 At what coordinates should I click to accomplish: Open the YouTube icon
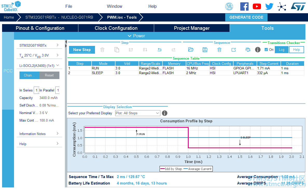(x=257, y=6)
